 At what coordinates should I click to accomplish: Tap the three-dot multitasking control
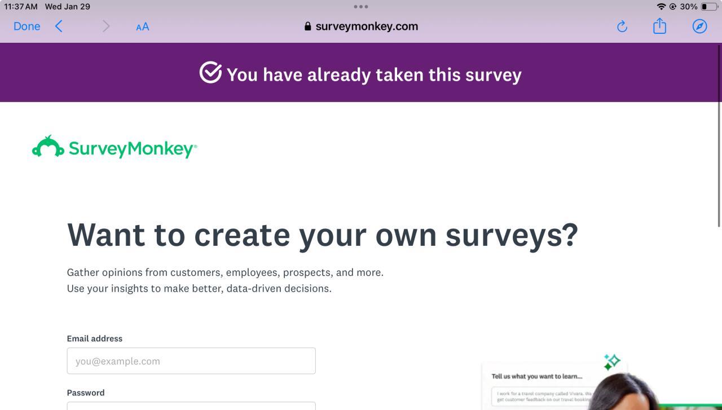[x=361, y=7]
